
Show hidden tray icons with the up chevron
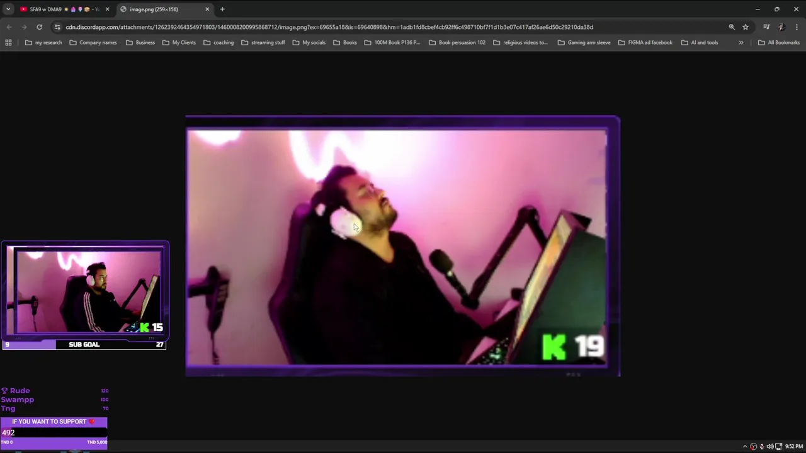tap(745, 447)
